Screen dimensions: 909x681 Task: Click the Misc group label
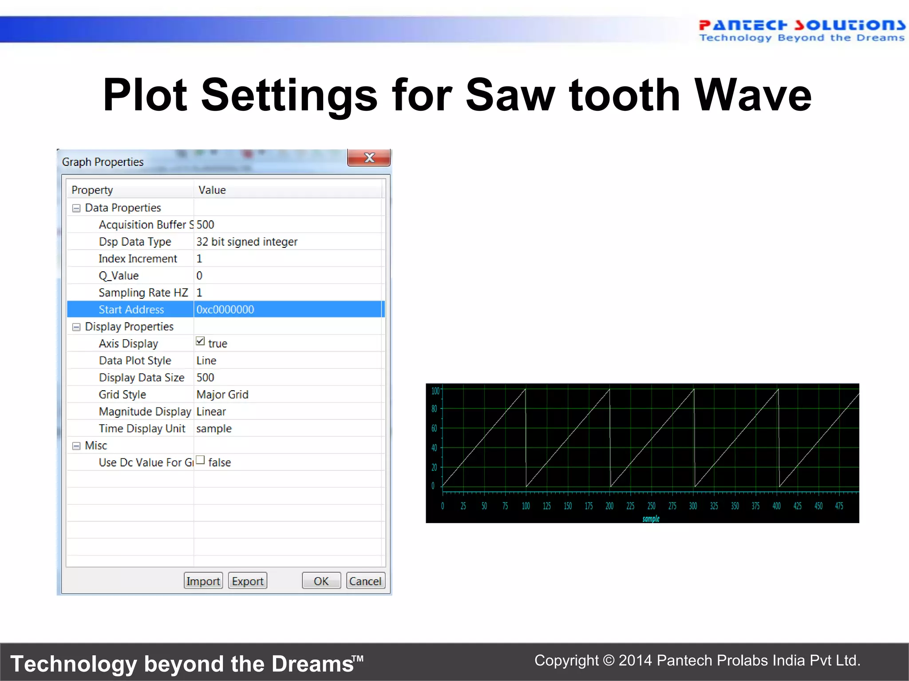(x=96, y=446)
